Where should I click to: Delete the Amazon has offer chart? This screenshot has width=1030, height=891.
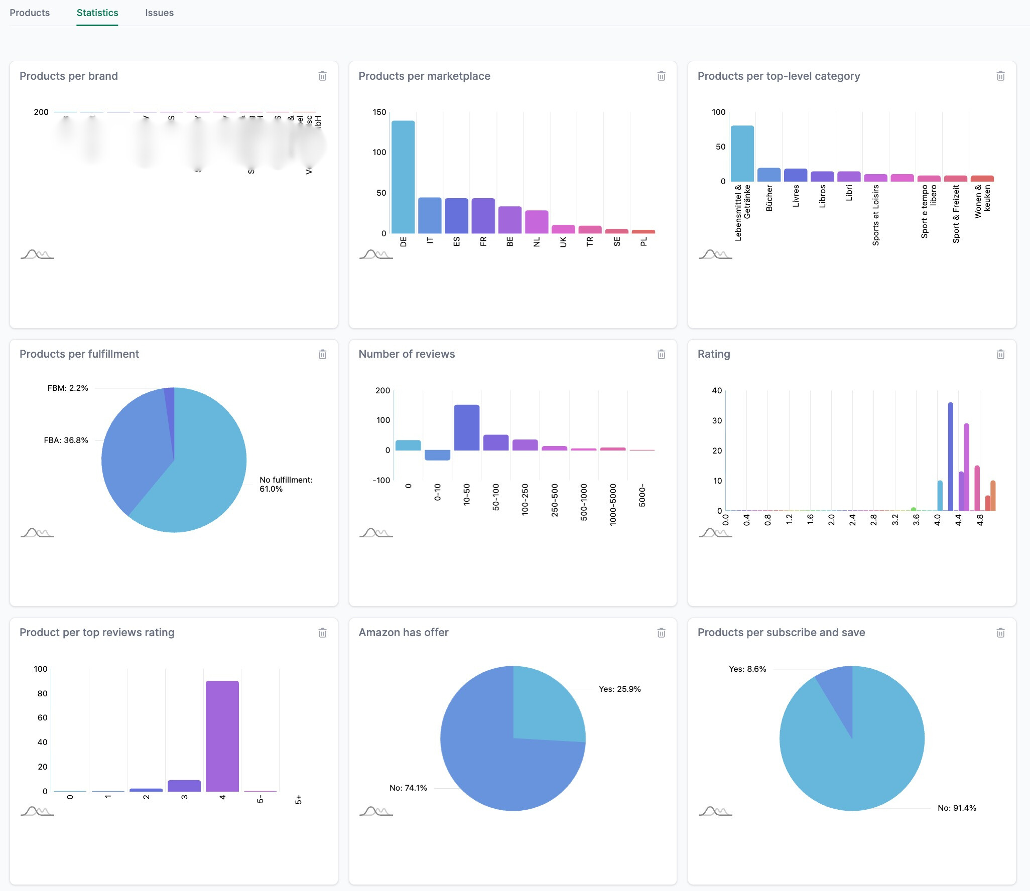click(662, 633)
